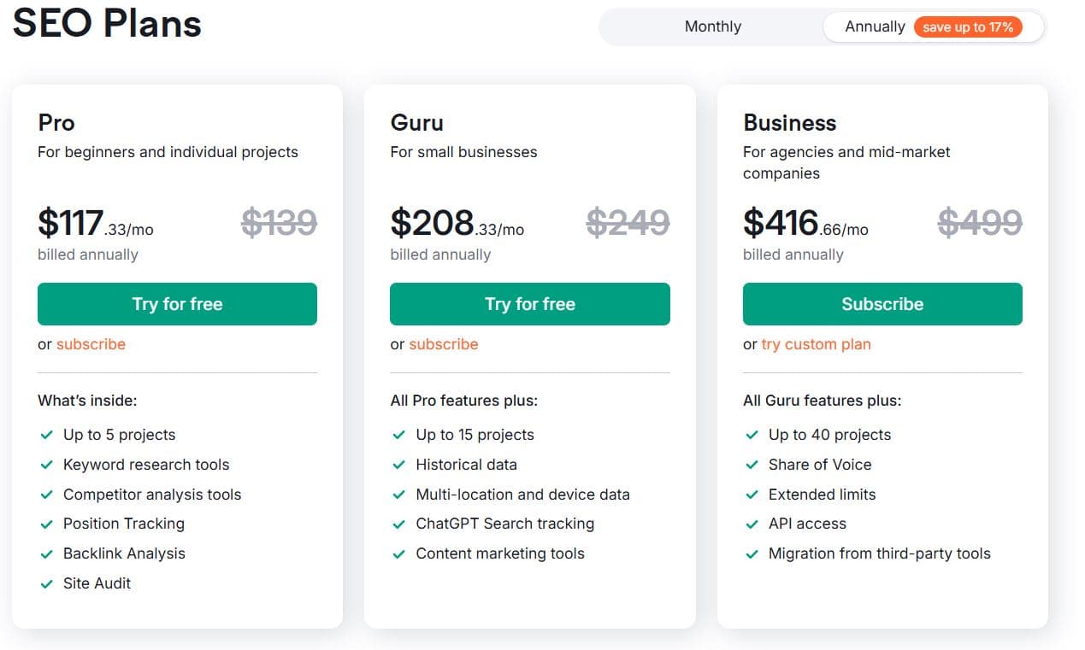Click 'Extended limits' feature
Image resolution: width=1085 pixels, height=650 pixels.
[x=822, y=495]
